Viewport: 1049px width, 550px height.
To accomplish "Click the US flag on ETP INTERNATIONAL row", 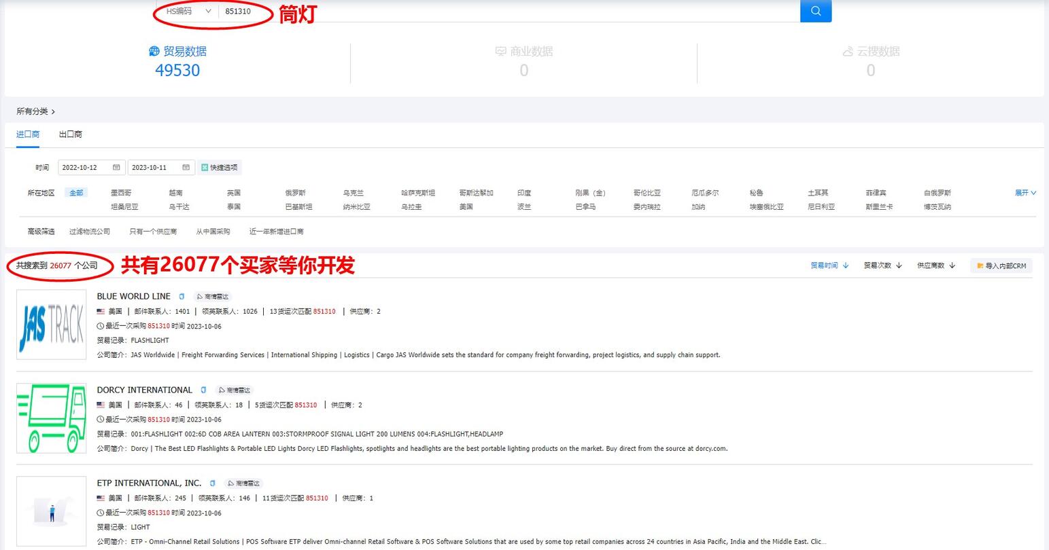I will tap(101, 498).
